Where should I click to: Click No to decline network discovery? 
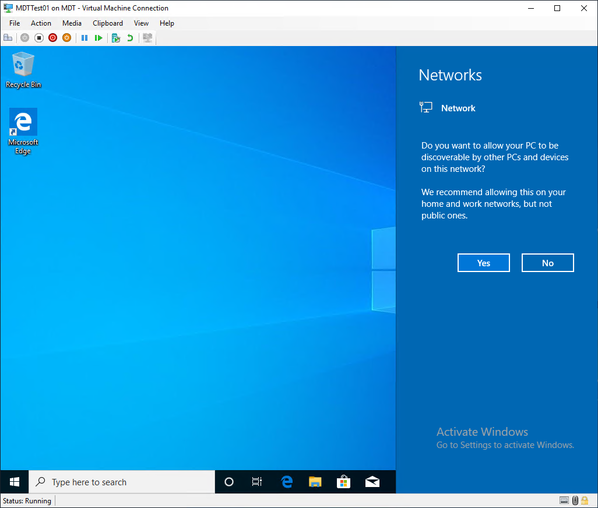[x=548, y=263]
